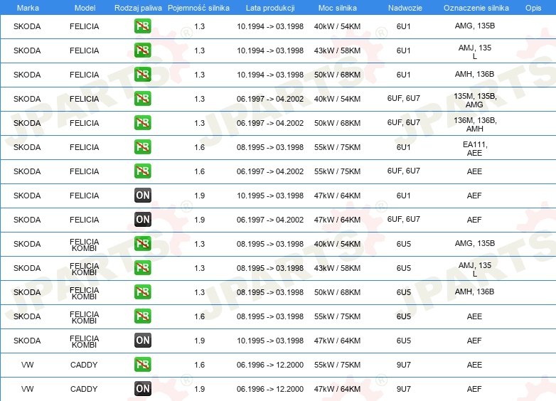Click '06.1996 -> 12.2000' in Caddy 1.6 row
The width and height of the screenshot is (556, 401).
coord(270,365)
